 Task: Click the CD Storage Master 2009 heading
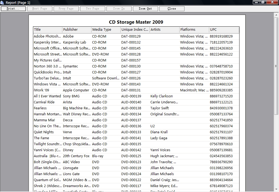click(136, 22)
